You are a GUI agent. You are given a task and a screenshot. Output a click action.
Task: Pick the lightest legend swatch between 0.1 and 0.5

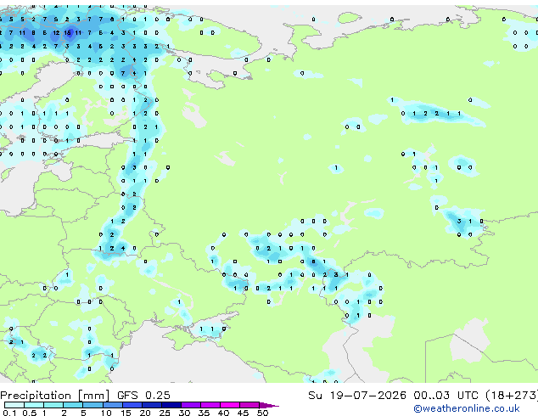[14, 405]
